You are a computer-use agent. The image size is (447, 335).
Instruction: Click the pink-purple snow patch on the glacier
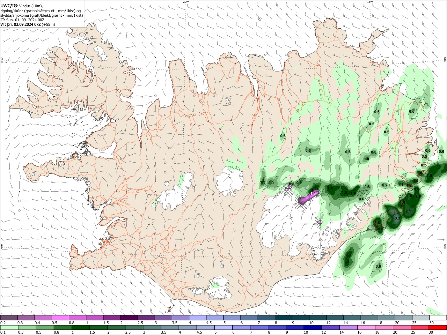[x=308, y=196]
